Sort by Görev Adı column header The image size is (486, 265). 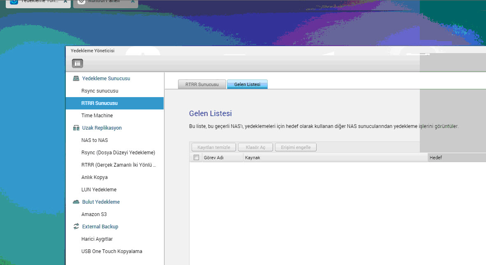[222, 158]
